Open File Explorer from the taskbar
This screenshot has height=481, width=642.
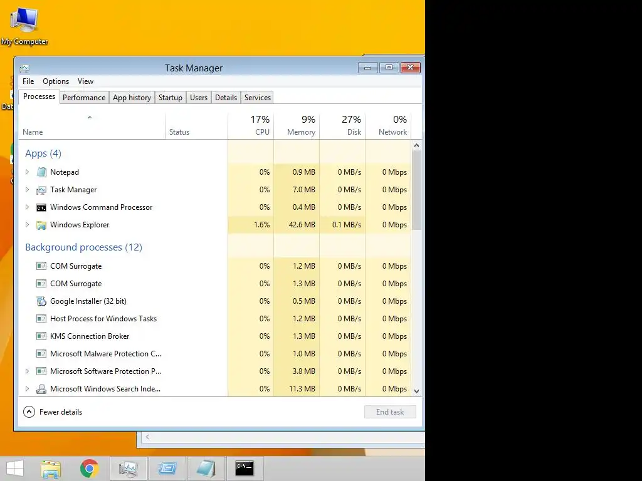(51, 468)
